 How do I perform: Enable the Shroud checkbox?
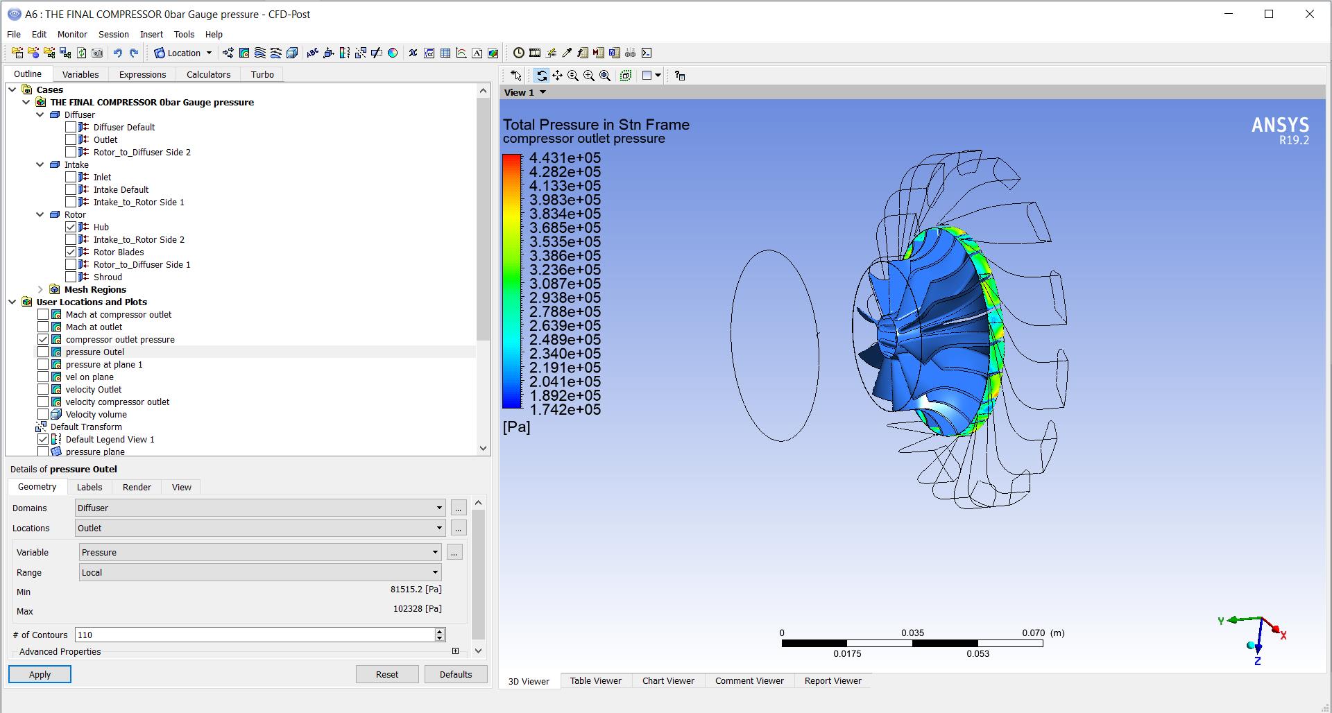[71, 277]
